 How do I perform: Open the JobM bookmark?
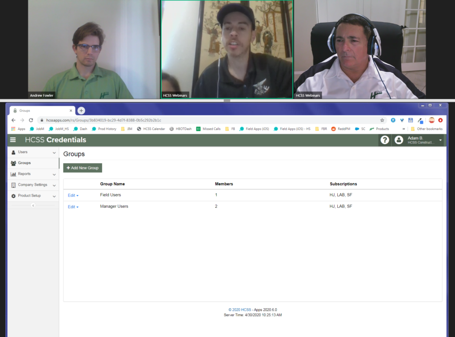tap(37, 129)
